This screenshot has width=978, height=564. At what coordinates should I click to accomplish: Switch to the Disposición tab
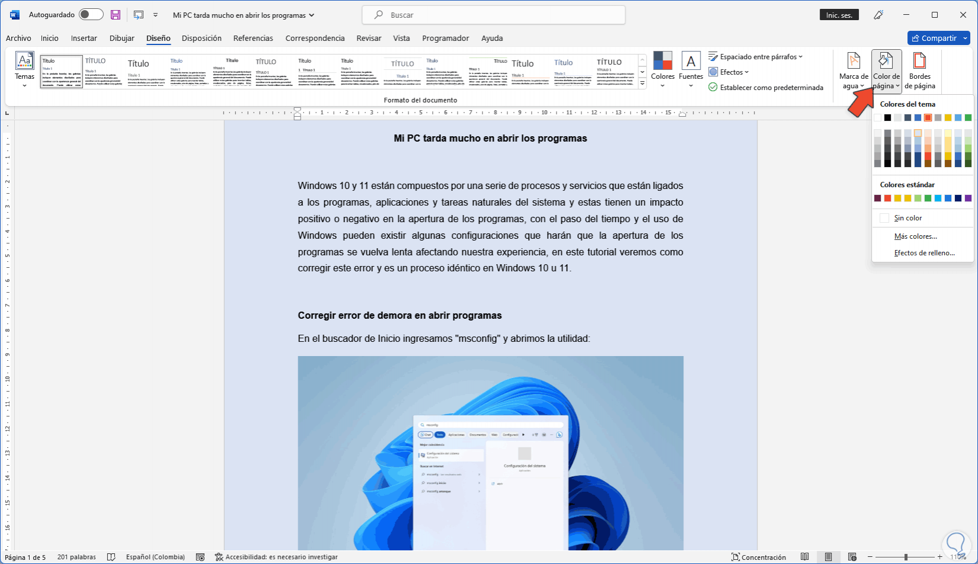pyautogui.click(x=202, y=38)
